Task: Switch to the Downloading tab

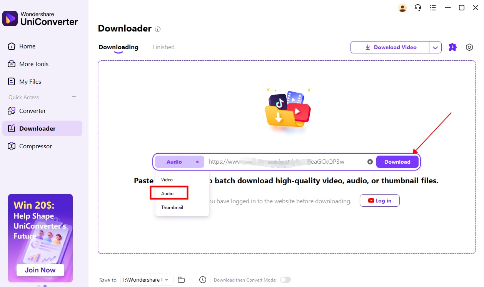Action: (118, 47)
